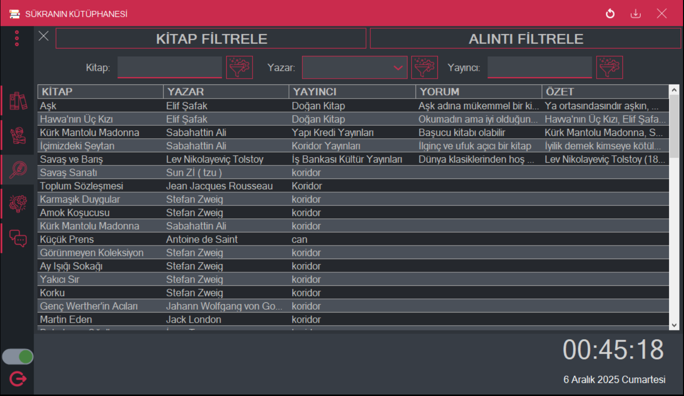Switch to the ALINTI FİLTRELE tab
This screenshot has height=396, width=684.
[x=525, y=38]
